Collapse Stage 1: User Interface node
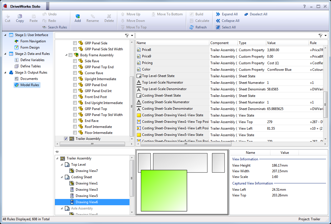The image size is (331, 224). pyautogui.click(x=5, y=35)
